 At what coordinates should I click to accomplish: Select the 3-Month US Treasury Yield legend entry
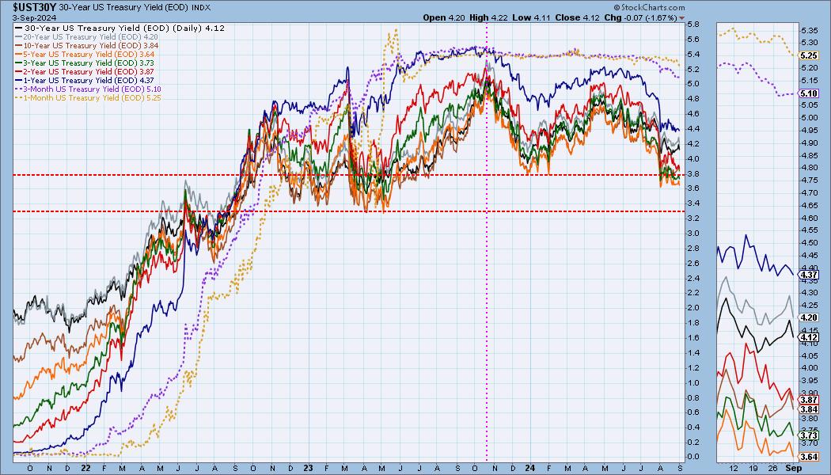(89, 89)
